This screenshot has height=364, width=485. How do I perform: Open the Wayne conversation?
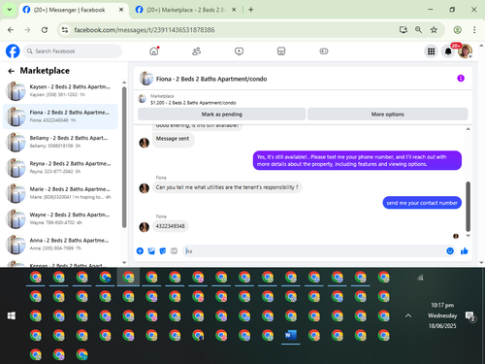60,218
